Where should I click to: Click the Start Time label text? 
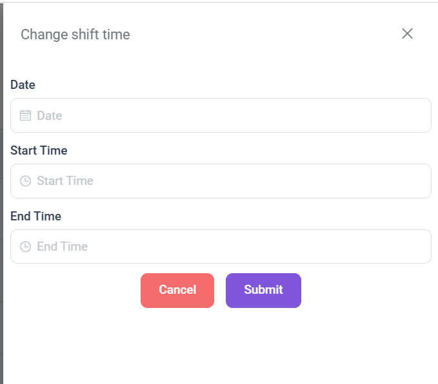[39, 151]
